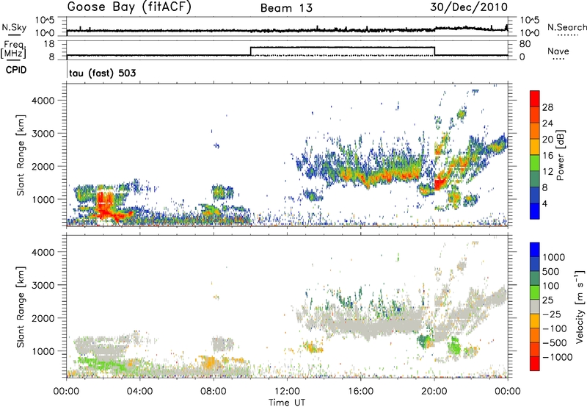Select the "04:00" time tick label
The width and height of the screenshot is (587, 407).
pyautogui.click(x=140, y=392)
